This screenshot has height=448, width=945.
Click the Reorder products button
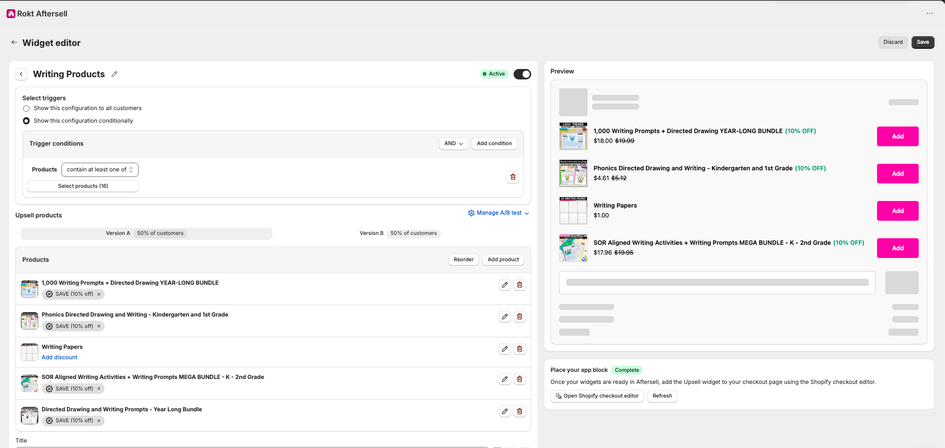pyautogui.click(x=463, y=260)
